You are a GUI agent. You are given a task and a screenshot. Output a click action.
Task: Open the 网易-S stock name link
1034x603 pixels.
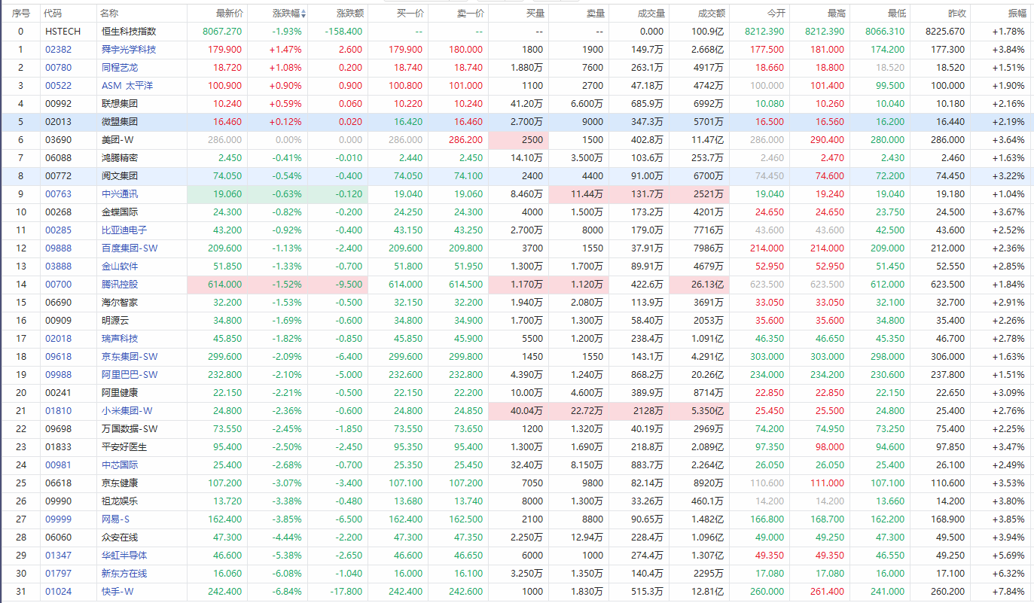pos(115,519)
